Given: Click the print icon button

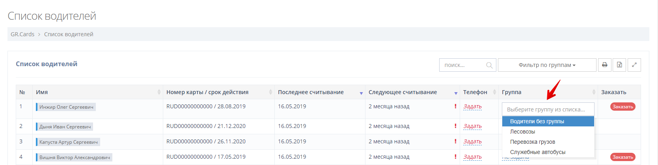Looking at the screenshot, I should (604, 65).
